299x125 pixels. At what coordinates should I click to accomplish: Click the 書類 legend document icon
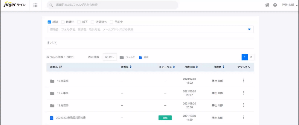tap(141, 57)
